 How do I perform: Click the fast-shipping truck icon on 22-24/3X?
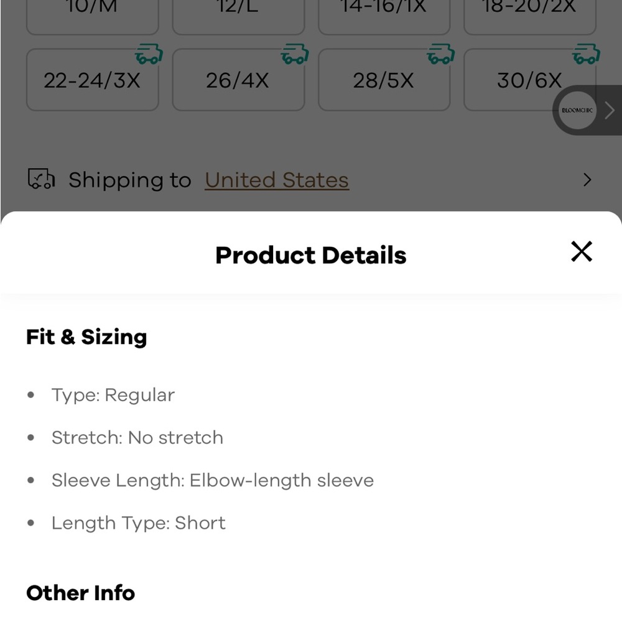coord(149,54)
